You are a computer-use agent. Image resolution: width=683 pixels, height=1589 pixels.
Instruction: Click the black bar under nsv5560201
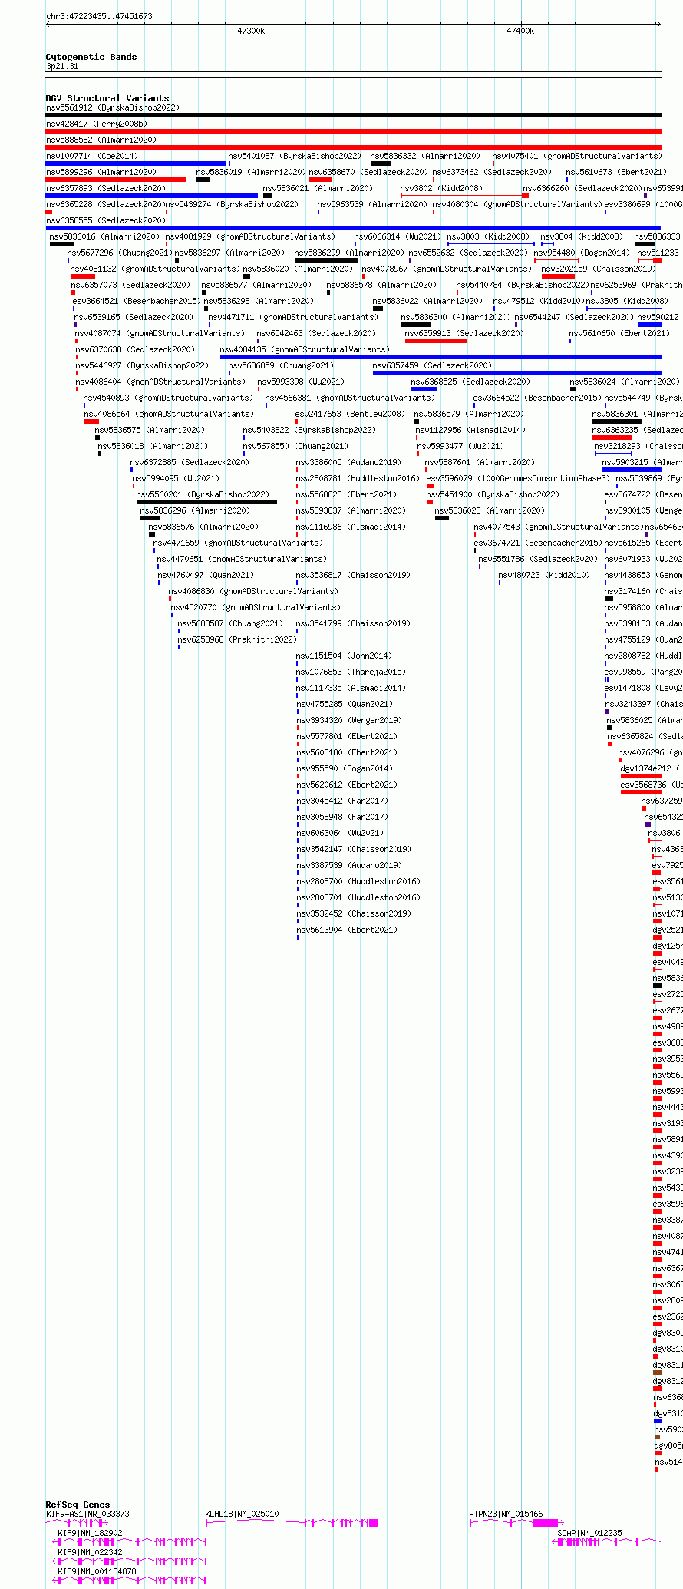click(x=207, y=502)
